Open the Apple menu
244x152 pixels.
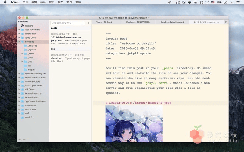click(5, 2)
